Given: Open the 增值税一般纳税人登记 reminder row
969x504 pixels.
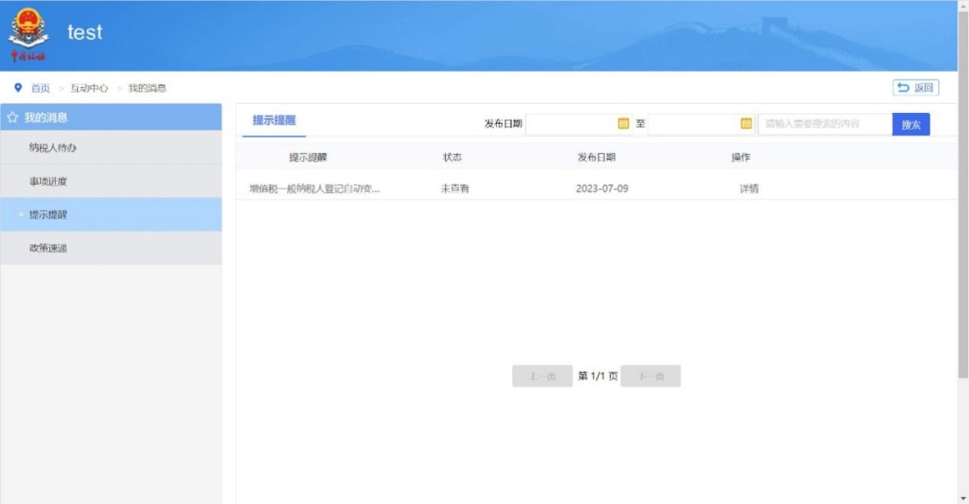Looking at the screenshot, I should point(314,189).
